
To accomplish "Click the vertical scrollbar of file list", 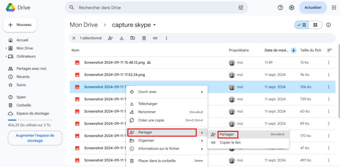I will click(x=339, y=81).
